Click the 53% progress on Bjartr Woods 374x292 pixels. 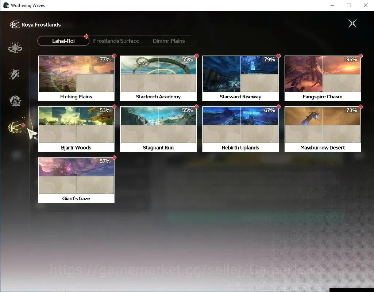(x=105, y=110)
